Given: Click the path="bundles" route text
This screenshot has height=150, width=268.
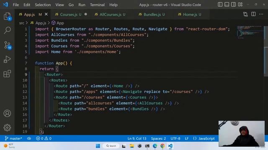Looking at the screenshot, I should pos(90,109).
